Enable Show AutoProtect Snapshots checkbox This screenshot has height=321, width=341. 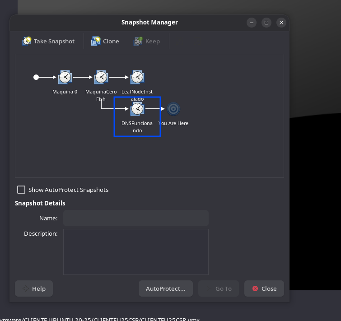point(21,190)
